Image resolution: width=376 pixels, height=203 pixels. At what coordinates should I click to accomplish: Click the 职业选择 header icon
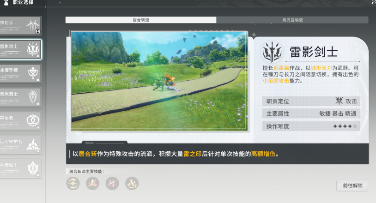tap(6, 3)
